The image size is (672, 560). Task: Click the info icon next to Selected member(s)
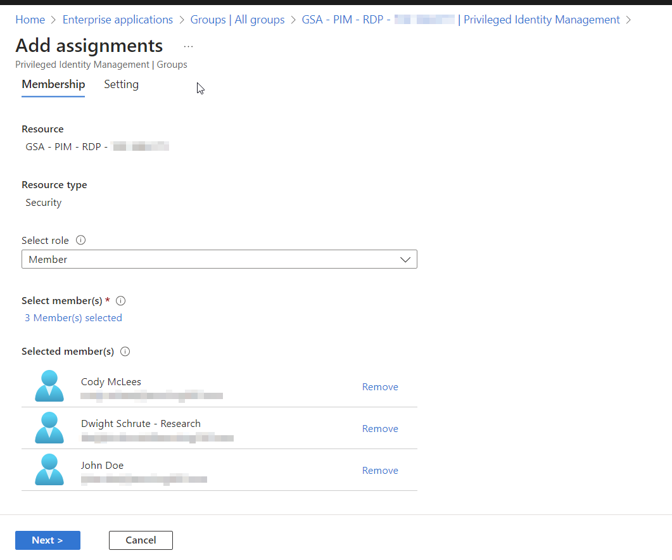coord(125,352)
